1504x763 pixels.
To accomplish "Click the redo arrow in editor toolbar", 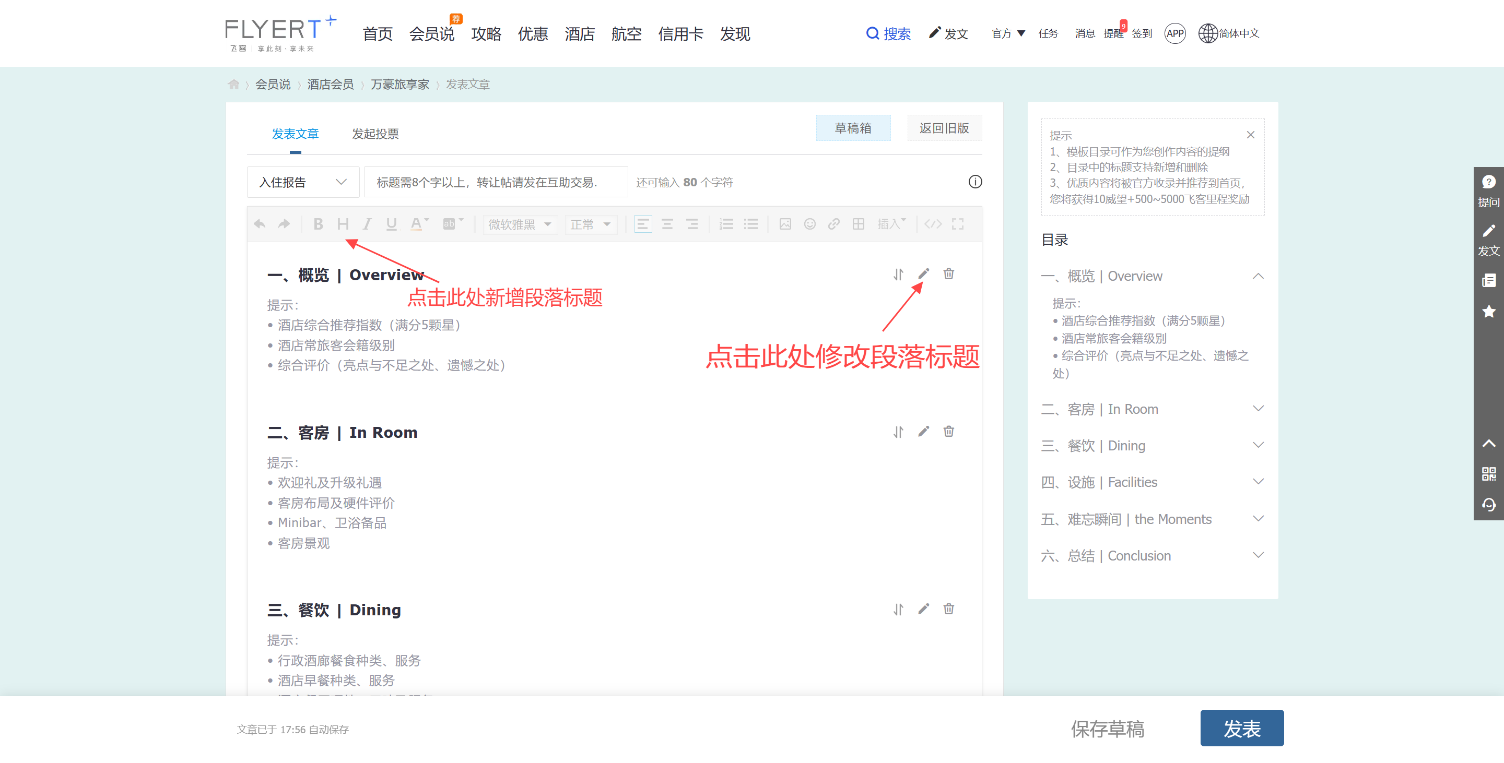I will pos(284,224).
